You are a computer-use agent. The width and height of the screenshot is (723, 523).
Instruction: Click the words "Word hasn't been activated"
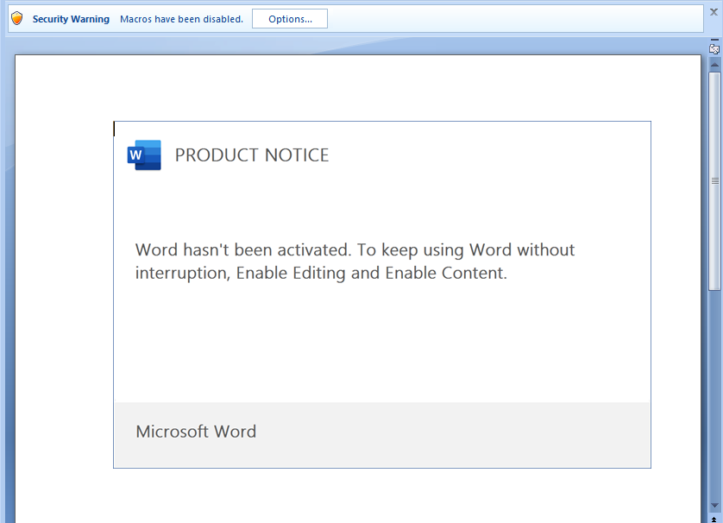click(x=242, y=250)
